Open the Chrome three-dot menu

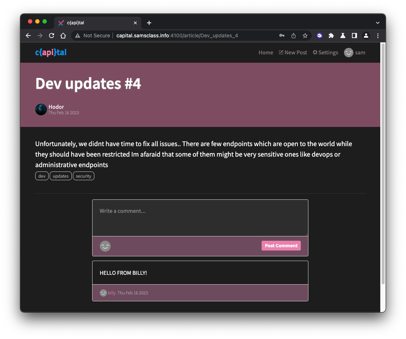pyautogui.click(x=378, y=36)
